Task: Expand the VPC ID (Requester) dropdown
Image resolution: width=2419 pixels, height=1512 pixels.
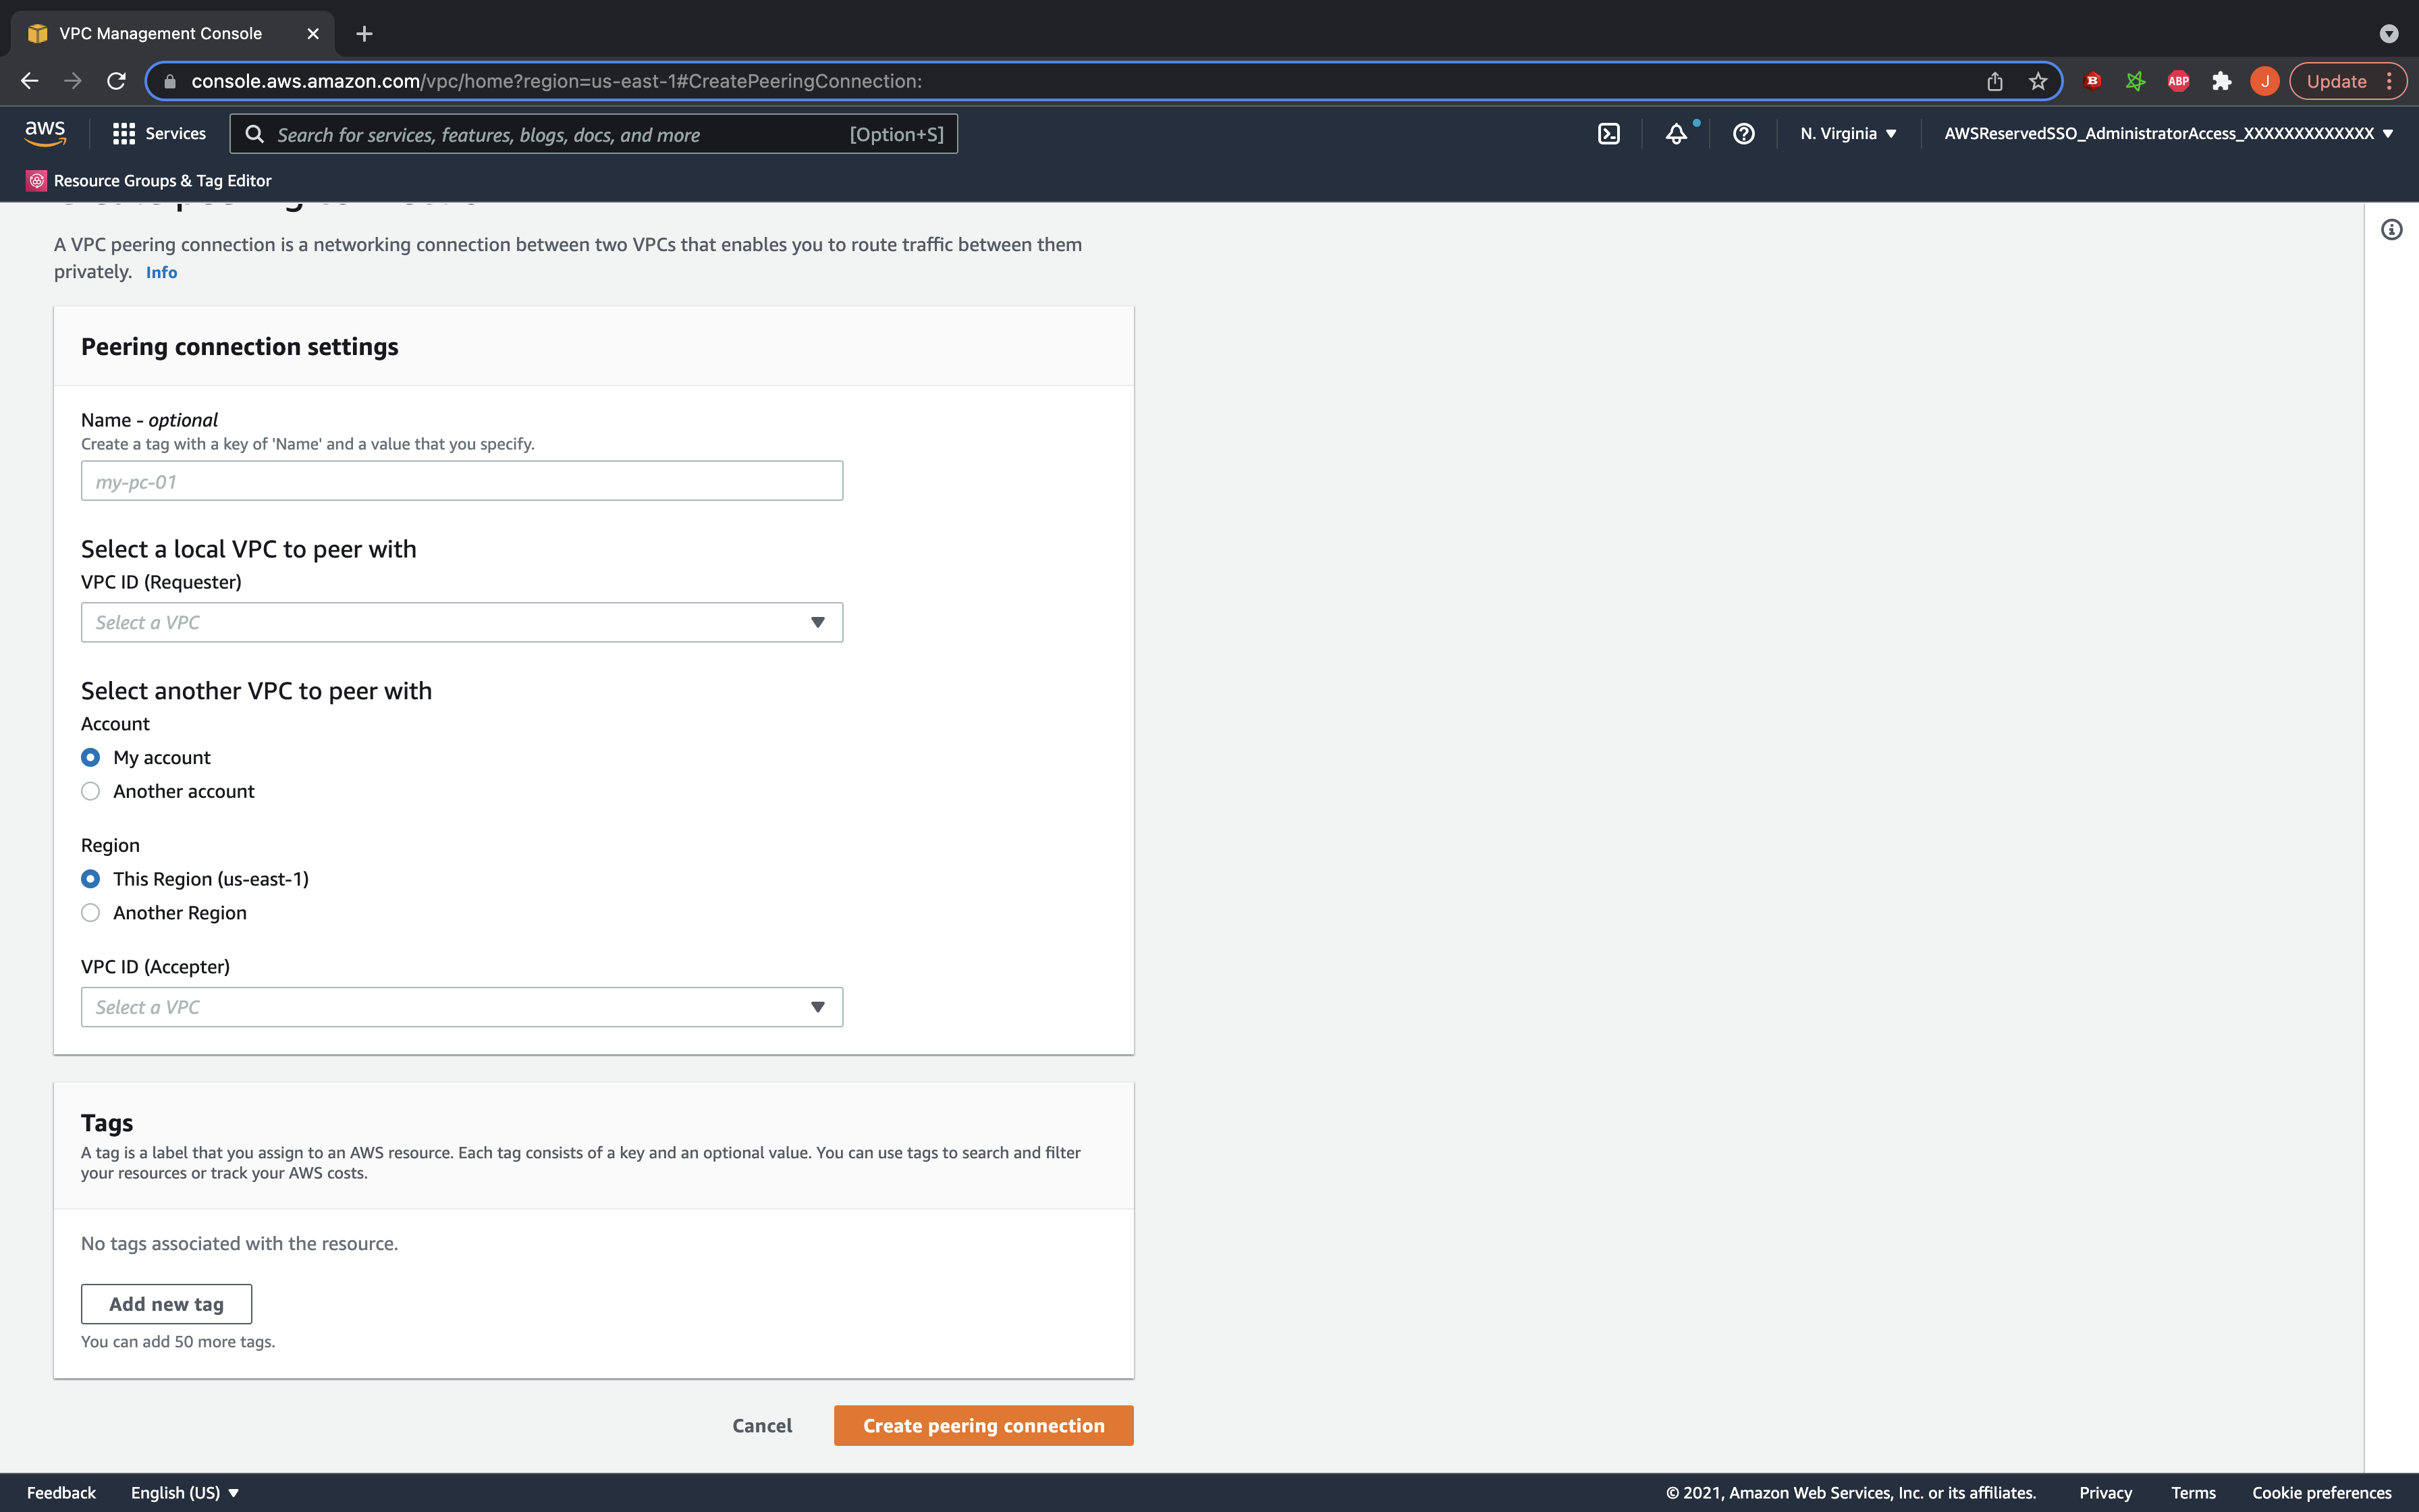Action: point(462,622)
